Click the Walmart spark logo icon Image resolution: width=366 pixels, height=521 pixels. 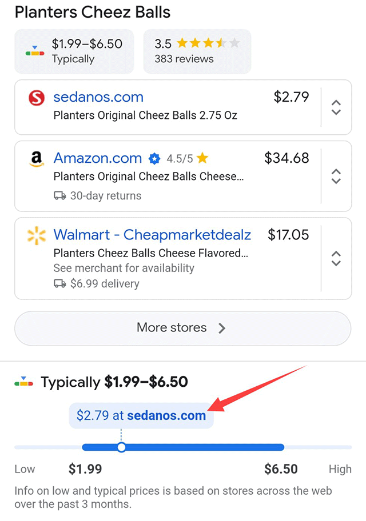[x=36, y=235]
